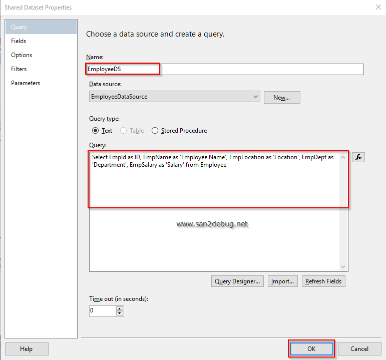Open Help for this dialog
Screen dimensions: 386x360
[x=26, y=349]
